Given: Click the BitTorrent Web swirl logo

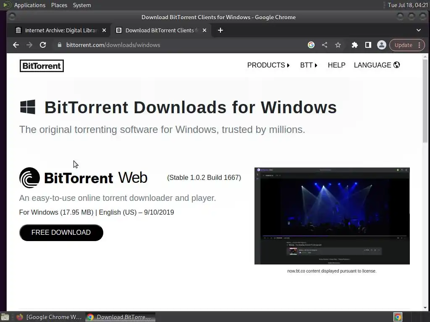Looking at the screenshot, I should click(30, 178).
